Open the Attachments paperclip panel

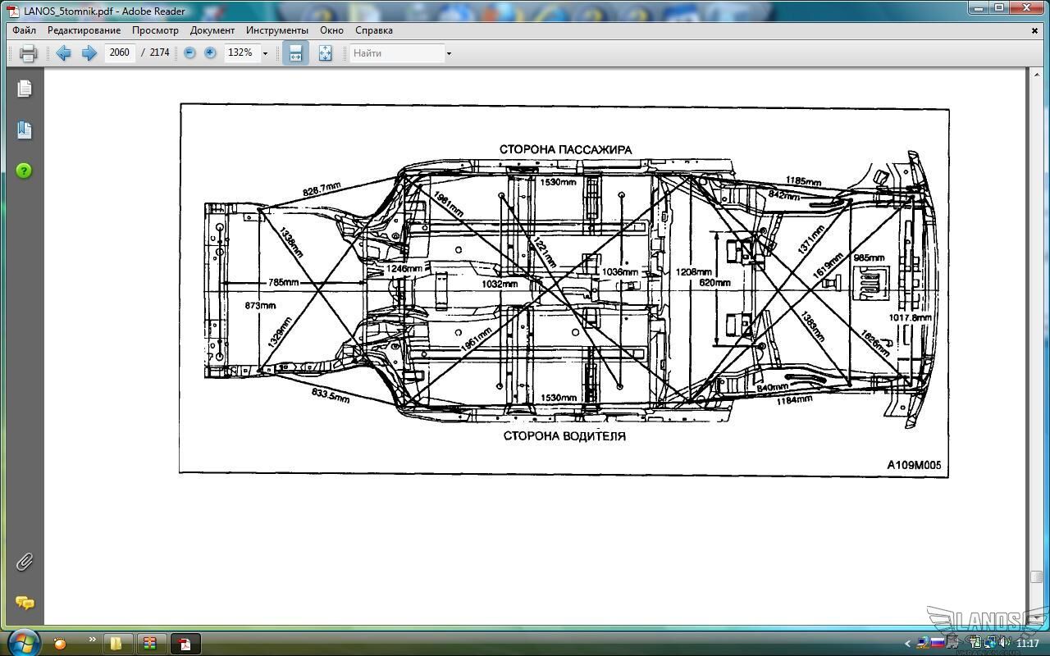click(x=25, y=562)
